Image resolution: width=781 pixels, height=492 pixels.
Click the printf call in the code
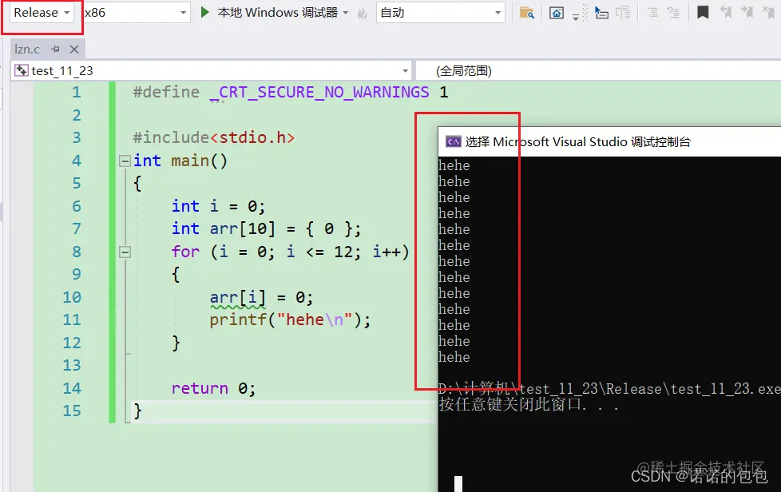point(290,319)
